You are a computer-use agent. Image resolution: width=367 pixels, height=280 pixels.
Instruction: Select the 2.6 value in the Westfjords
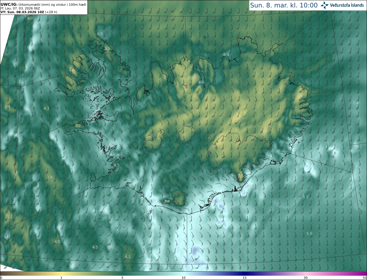(72, 70)
